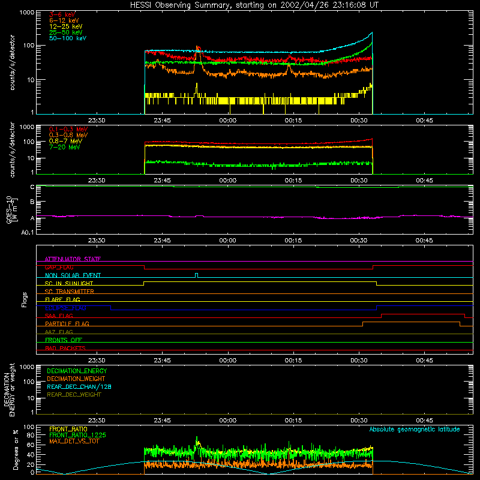Click the REAR_DEC_WEIGHT legend entry
Viewport: 480px width, 480px height.
74,395
